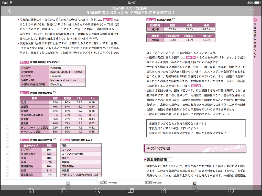
Task: Select the 気圧の変動 factor row
Action: (81, 166)
